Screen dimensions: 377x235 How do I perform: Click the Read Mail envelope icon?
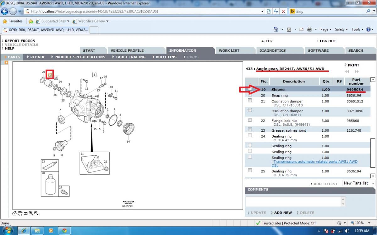tap(301, 29)
